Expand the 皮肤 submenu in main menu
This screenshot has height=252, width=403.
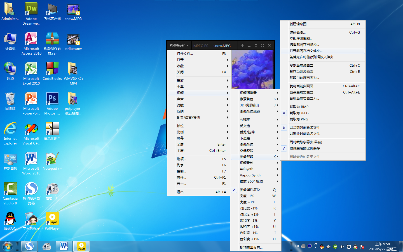click(x=199, y=111)
